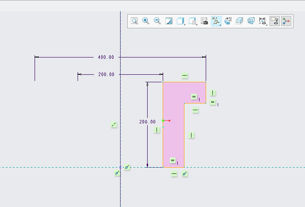Select the vertical 200.00 height dimension value
Image resolution: width=305 pixels, height=207 pixels.
(148, 122)
